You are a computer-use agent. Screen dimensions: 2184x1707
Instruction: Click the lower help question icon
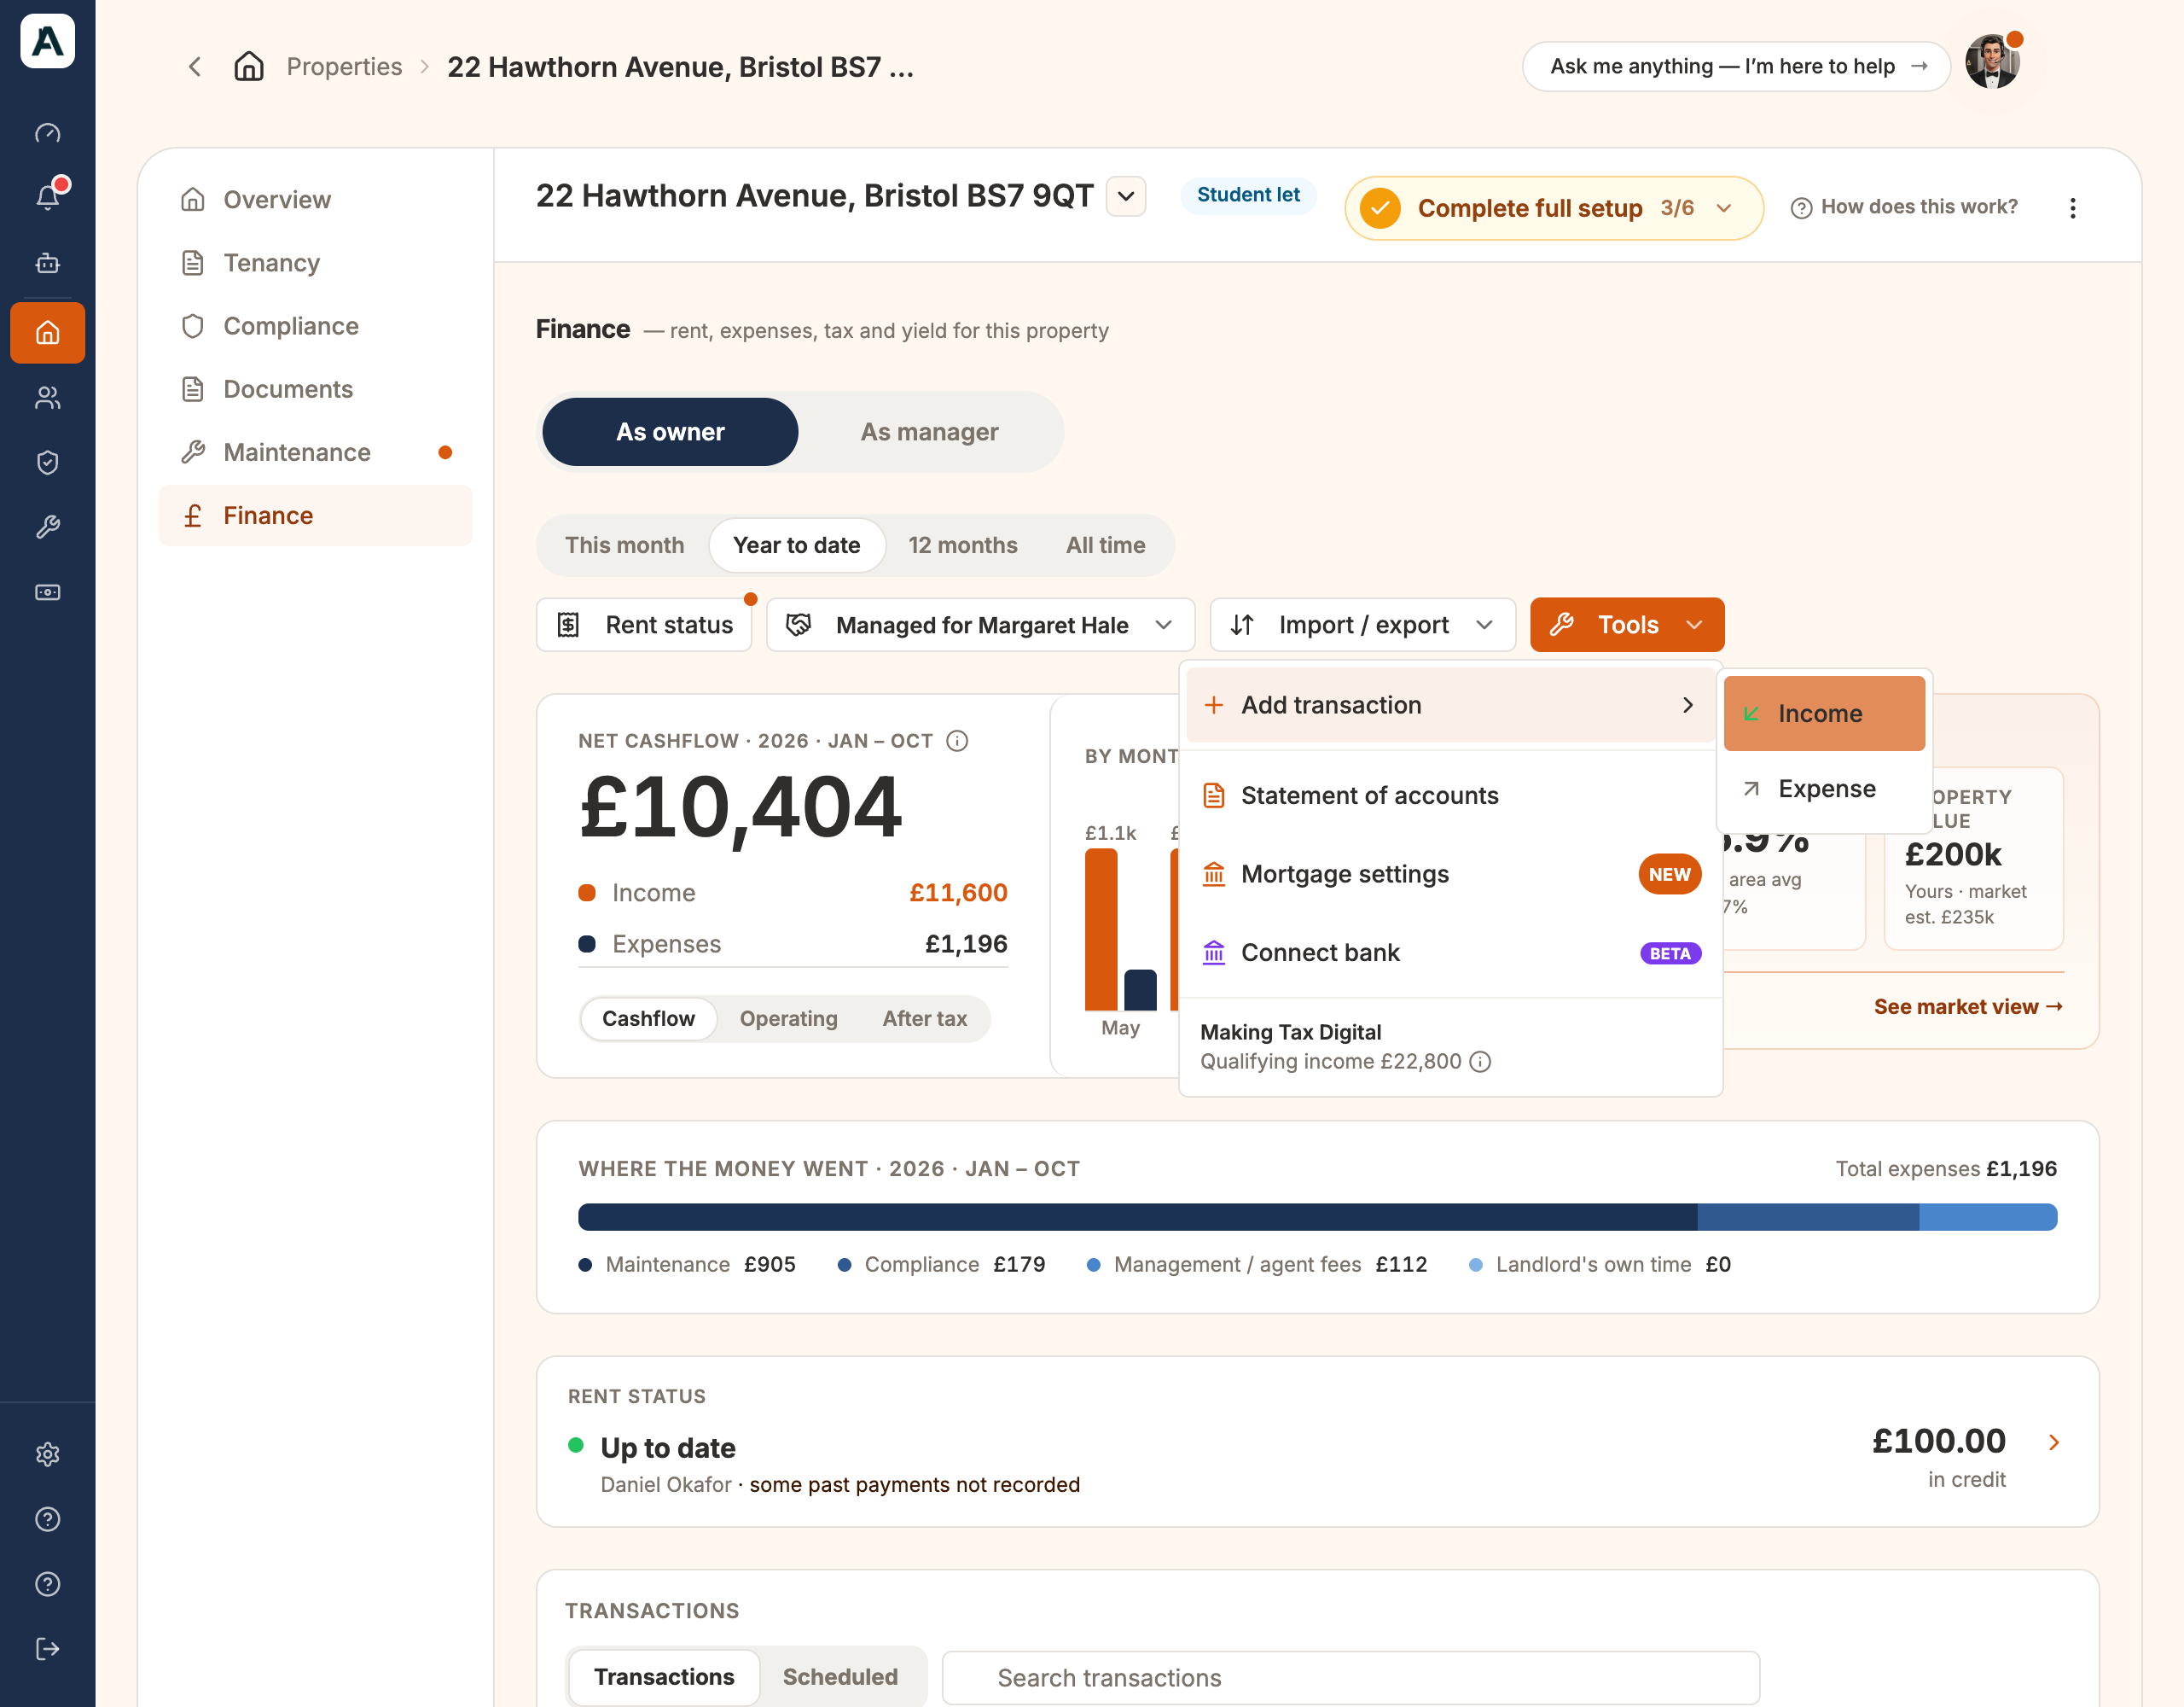pos(47,1584)
